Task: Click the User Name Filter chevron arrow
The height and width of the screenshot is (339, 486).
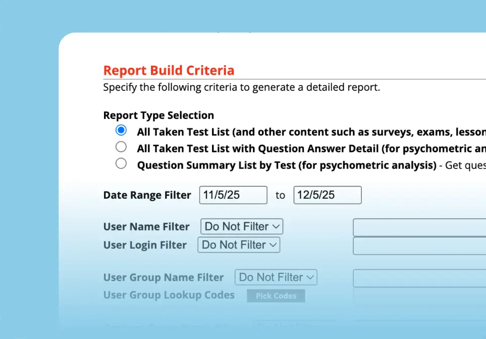Action: coord(275,226)
